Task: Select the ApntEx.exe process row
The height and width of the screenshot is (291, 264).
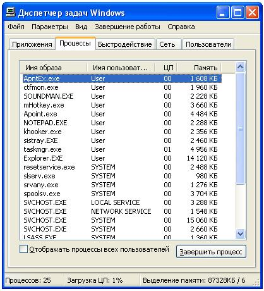Action: pos(122,78)
